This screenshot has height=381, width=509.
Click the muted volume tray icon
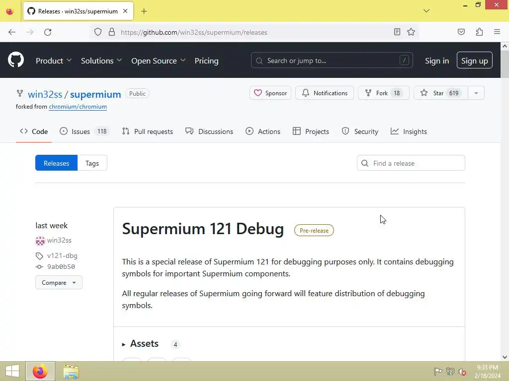462,372
